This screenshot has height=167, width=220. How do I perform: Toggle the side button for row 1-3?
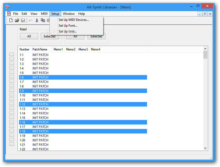(12, 63)
